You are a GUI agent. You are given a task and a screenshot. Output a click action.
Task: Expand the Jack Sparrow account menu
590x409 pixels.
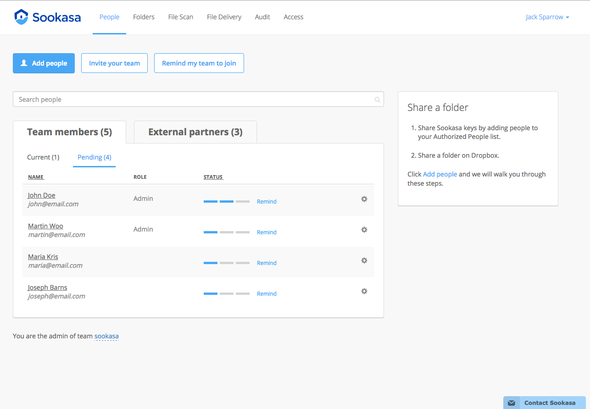[x=547, y=17]
